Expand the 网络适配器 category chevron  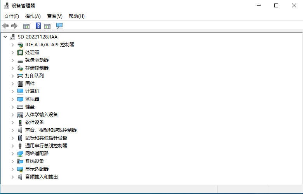point(12,154)
